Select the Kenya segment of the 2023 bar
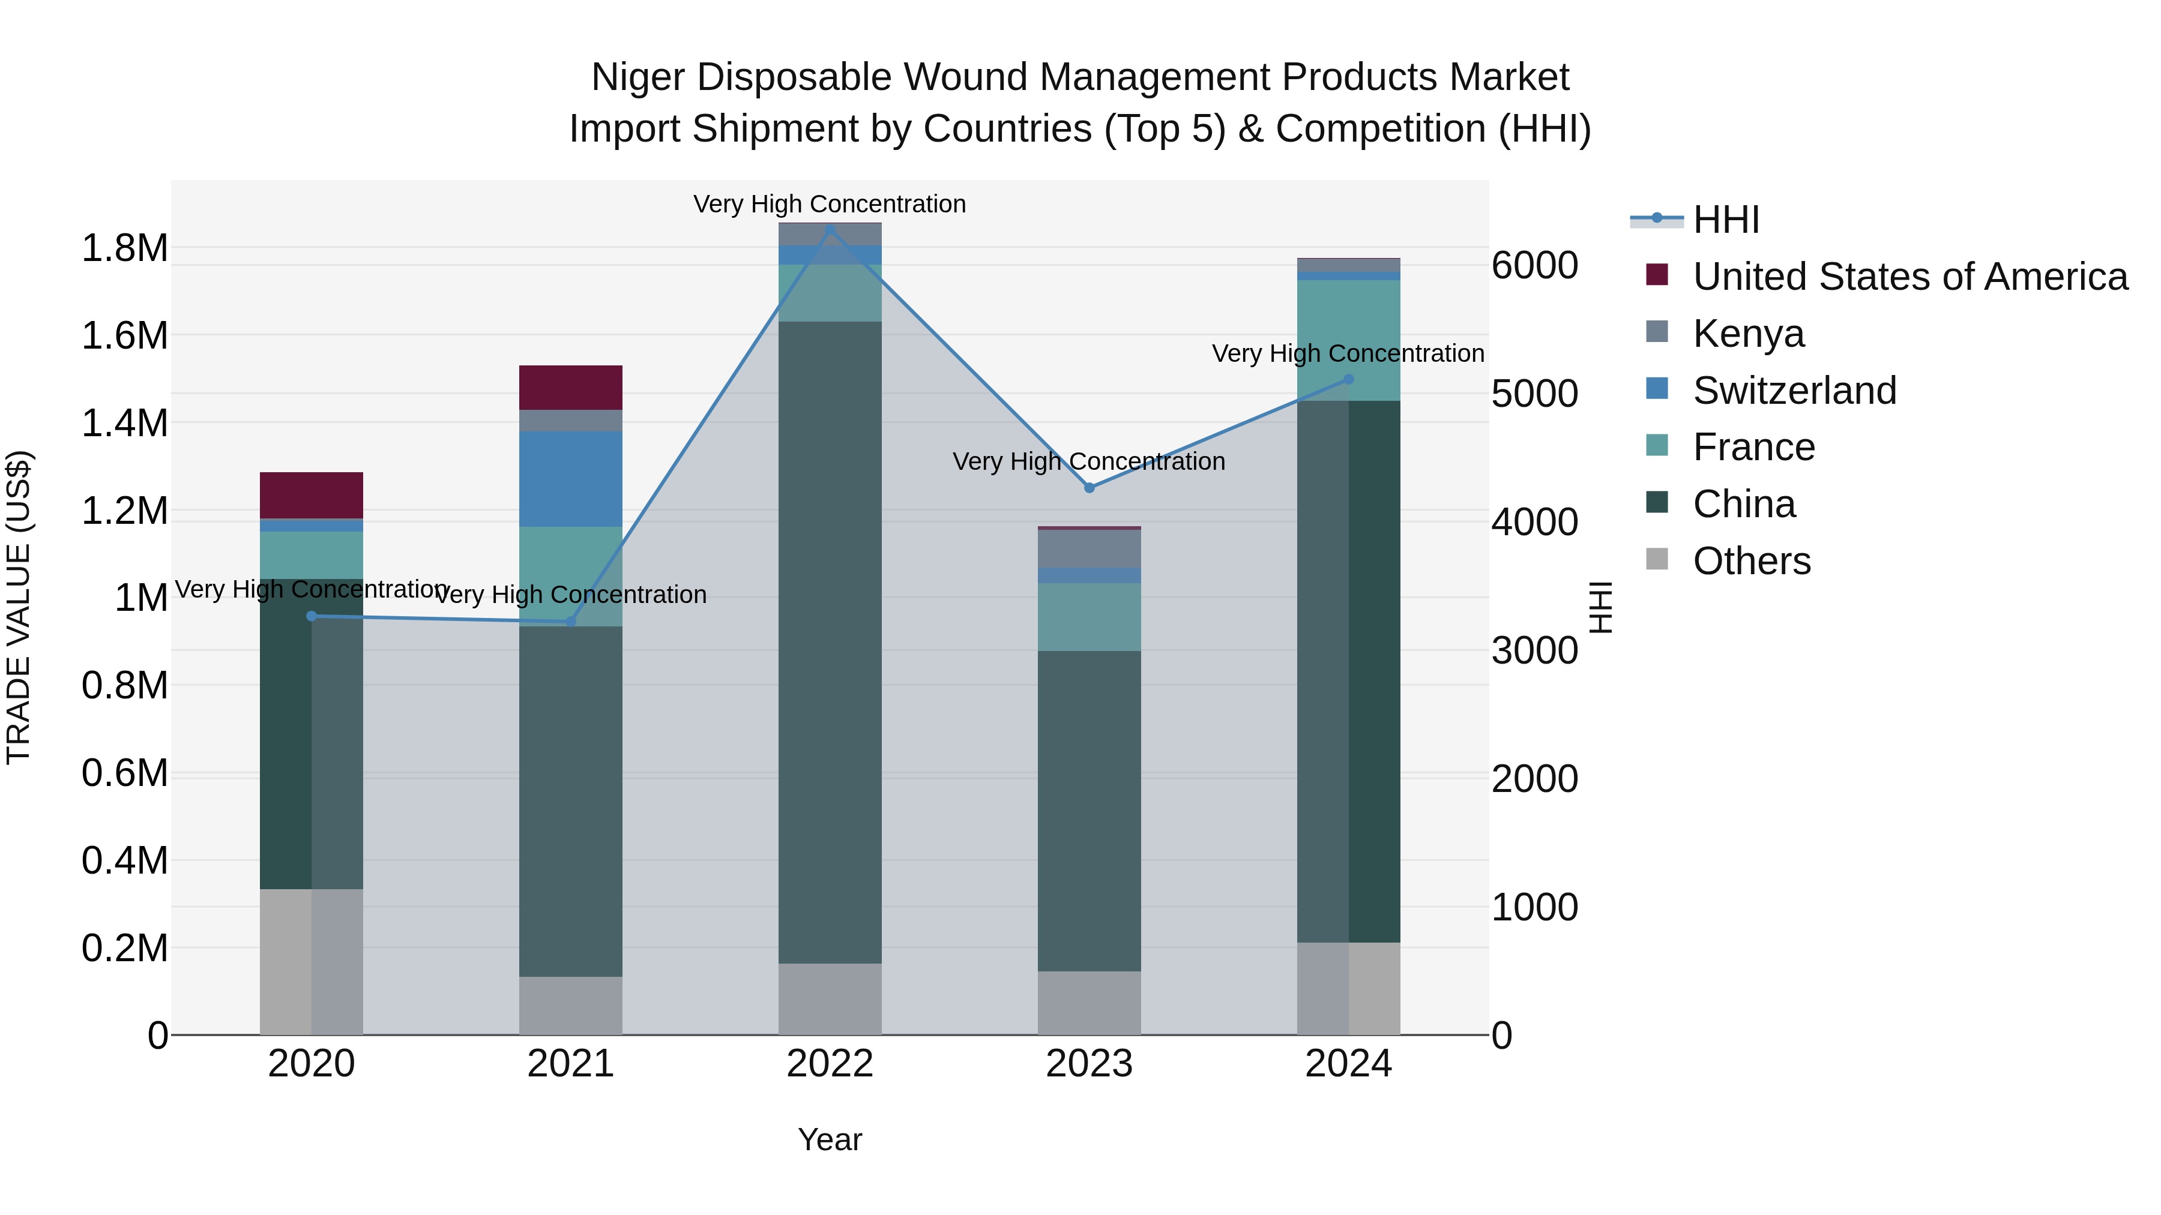 (1089, 549)
